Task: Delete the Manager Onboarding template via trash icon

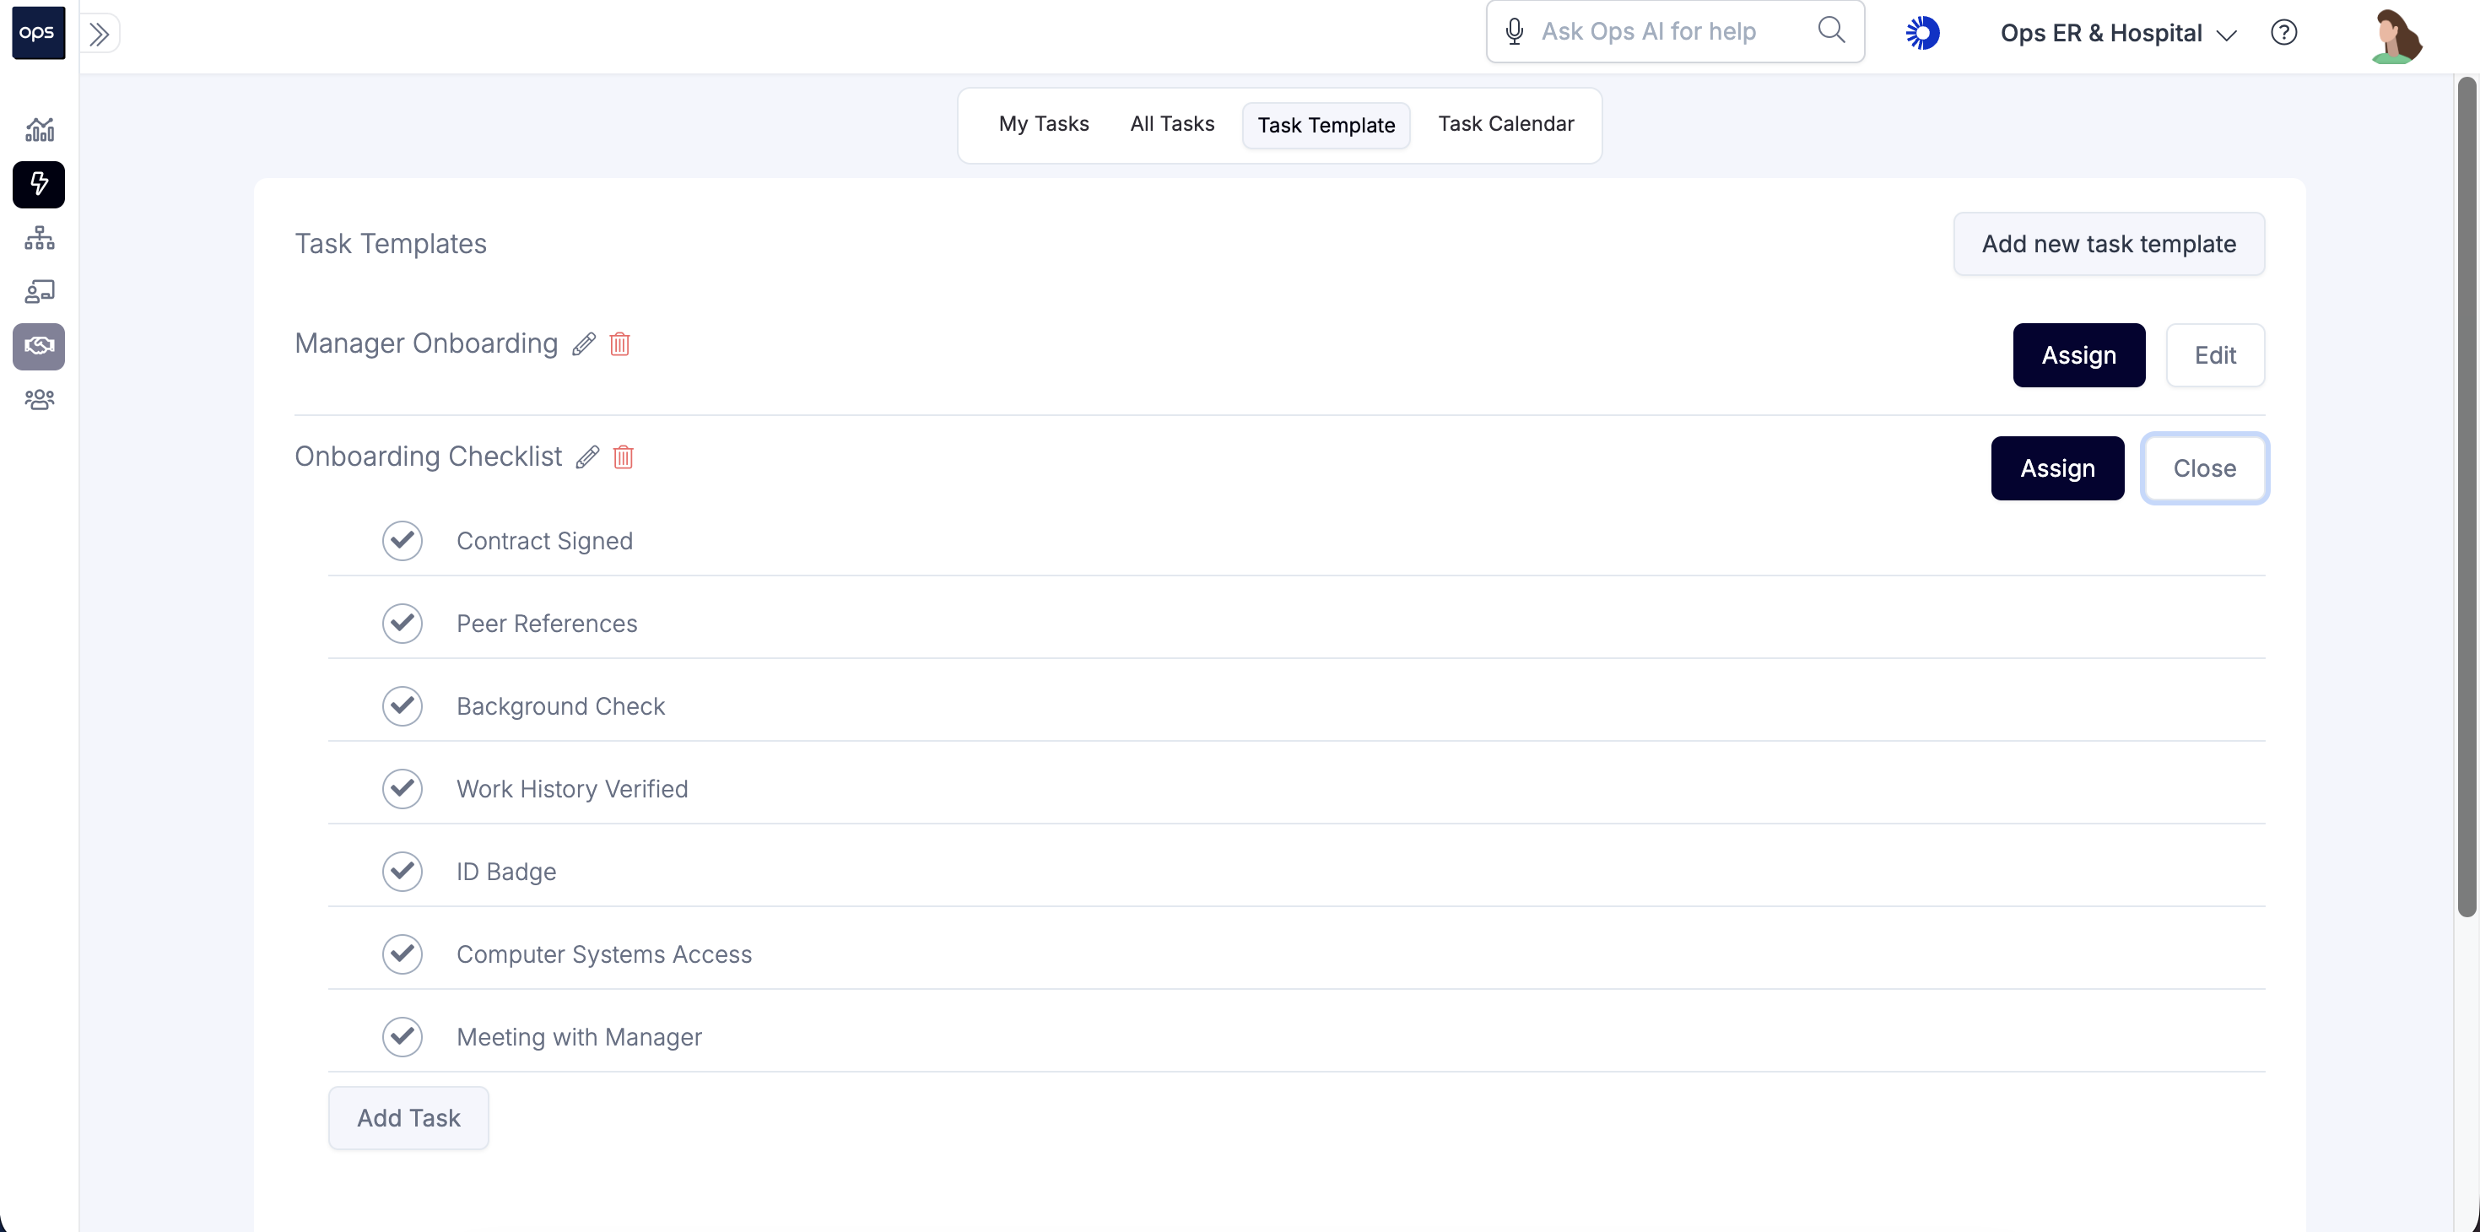Action: tap(620, 343)
